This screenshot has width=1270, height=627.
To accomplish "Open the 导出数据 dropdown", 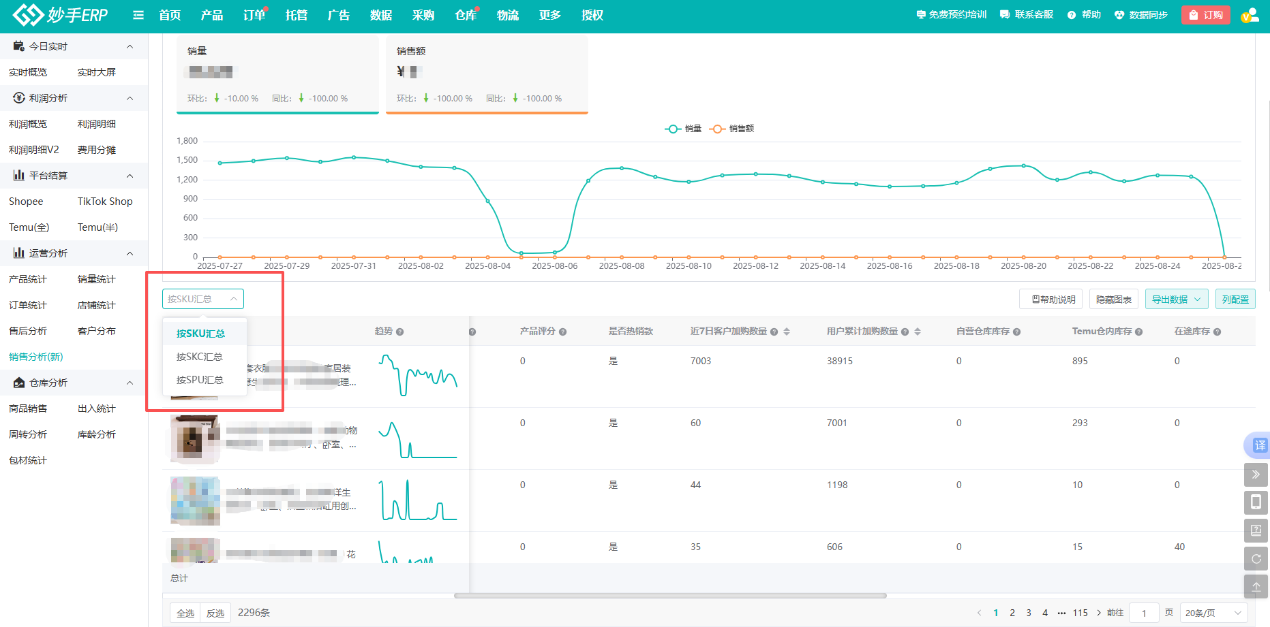I will pyautogui.click(x=1177, y=300).
